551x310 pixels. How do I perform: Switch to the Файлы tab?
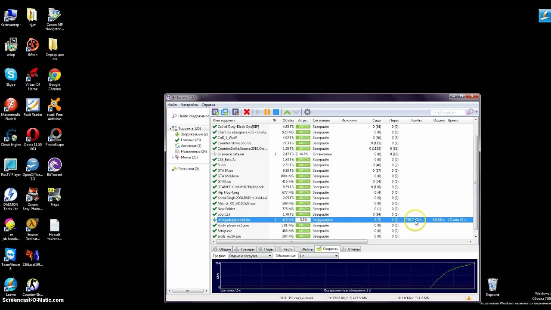pyautogui.click(x=305, y=249)
